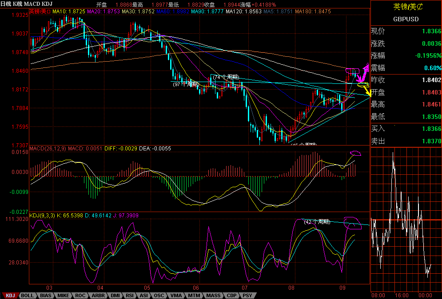Open the MIKE indicator tab

(x=63, y=295)
